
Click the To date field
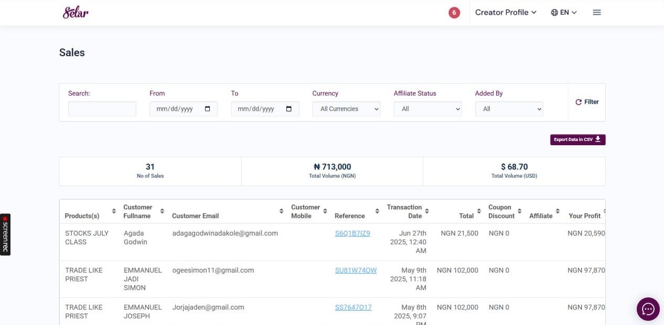coord(265,109)
